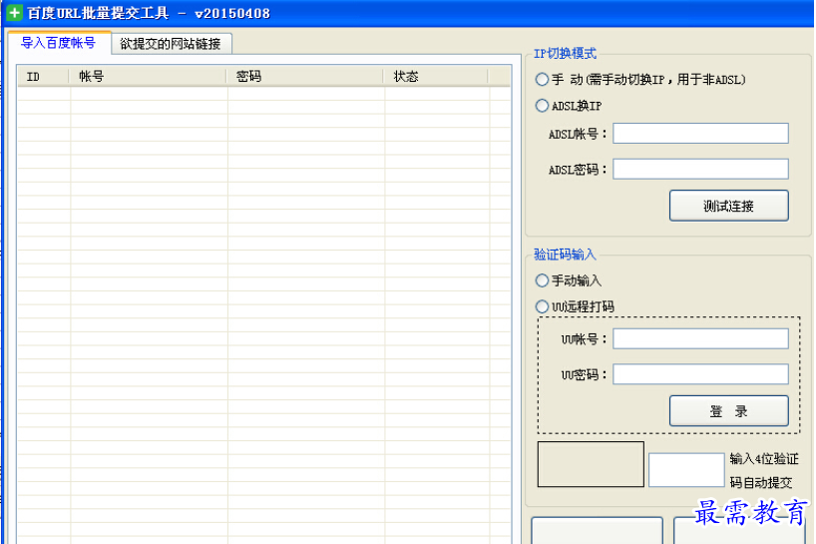
Task: Click the captcha image placeholder box
Action: pyautogui.click(x=591, y=464)
